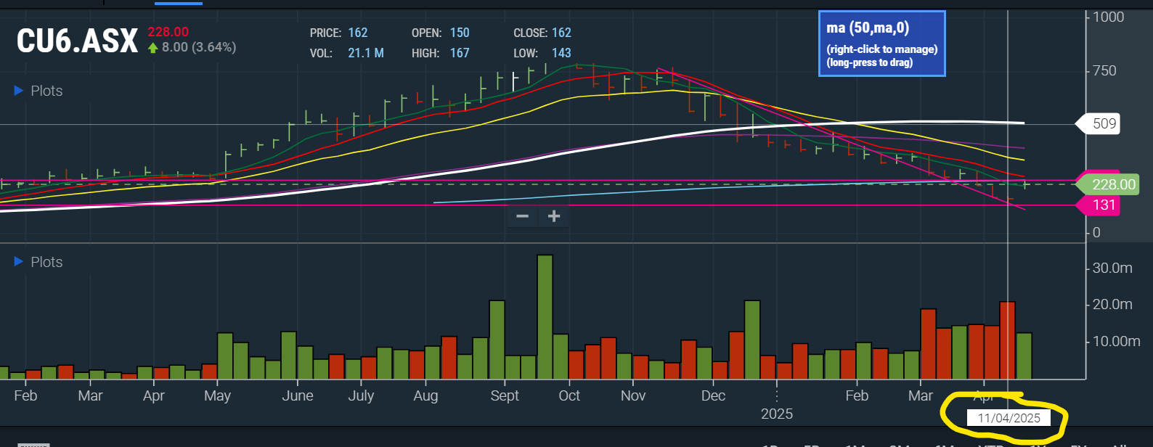Click the Oct label on time axis

(x=569, y=395)
